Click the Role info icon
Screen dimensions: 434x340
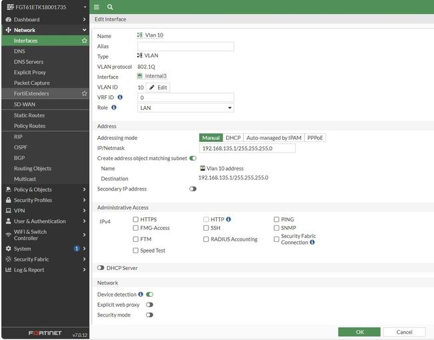(114, 107)
